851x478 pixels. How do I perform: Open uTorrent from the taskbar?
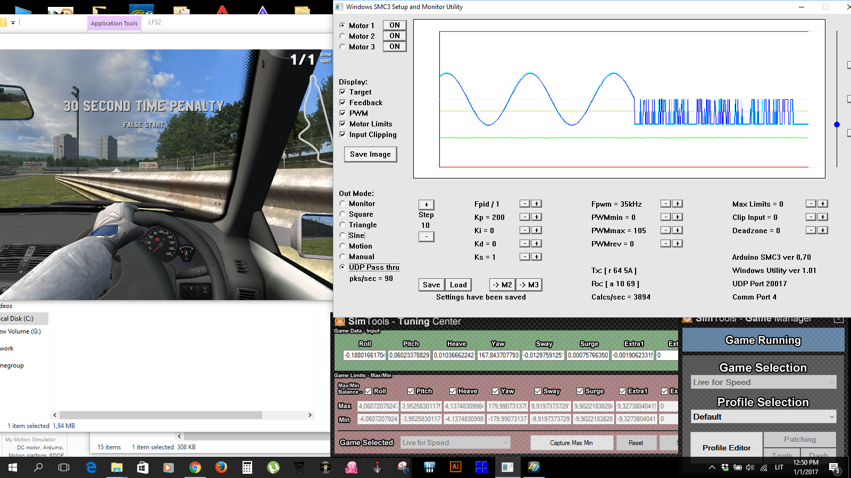point(273,467)
